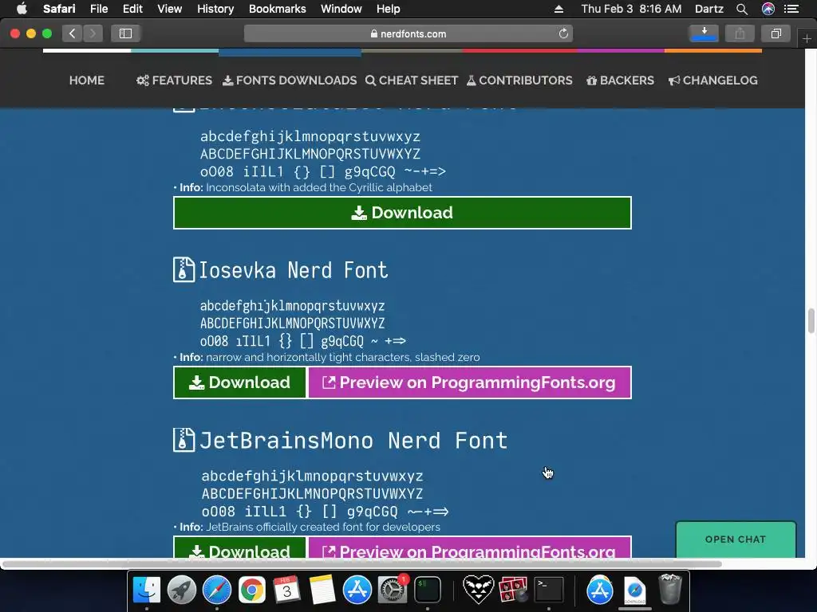Open Notes from the Dock
Image resolution: width=817 pixels, height=612 pixels.
point(322,590)
